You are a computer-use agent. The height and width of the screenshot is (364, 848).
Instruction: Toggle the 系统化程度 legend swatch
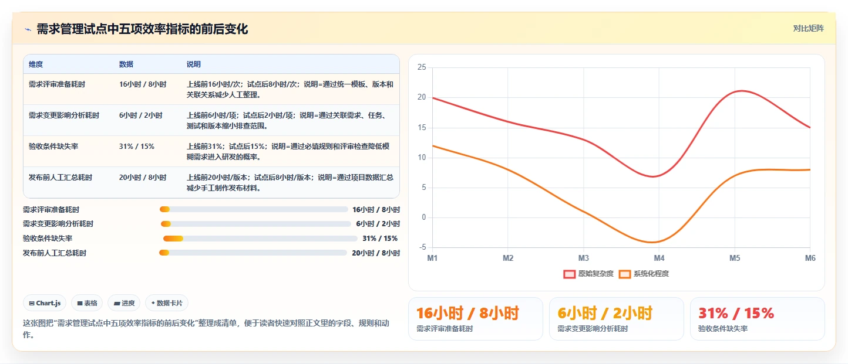click(625, 274)
